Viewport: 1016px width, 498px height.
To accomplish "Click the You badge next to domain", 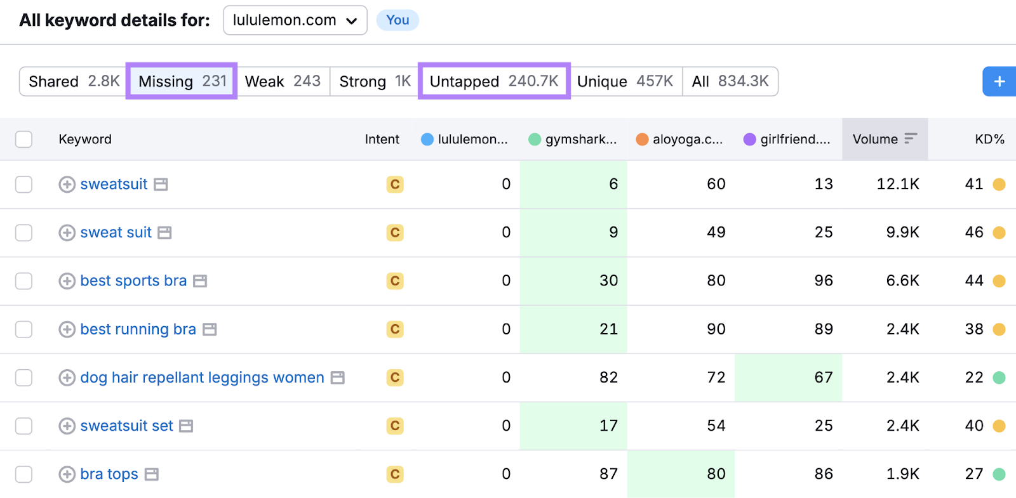I will coord(398,20).
